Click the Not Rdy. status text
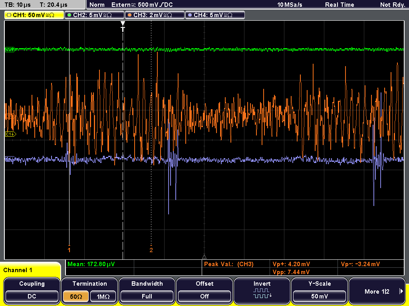The height and width of the screenshot is (306, 409). click(x=393, y=5)
